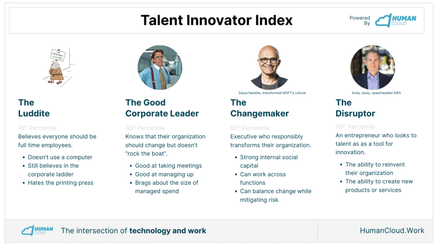Click the Andy Jassy spearheaded AWS caption

click(376, 93)
